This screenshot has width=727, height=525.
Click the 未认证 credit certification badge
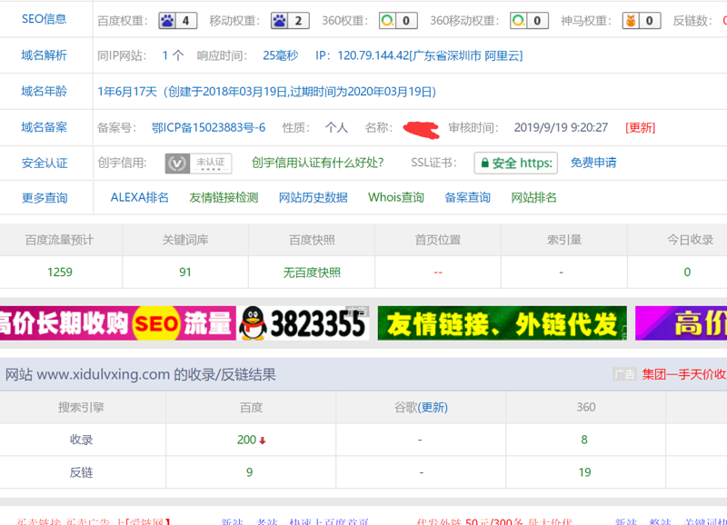[198, 163]
